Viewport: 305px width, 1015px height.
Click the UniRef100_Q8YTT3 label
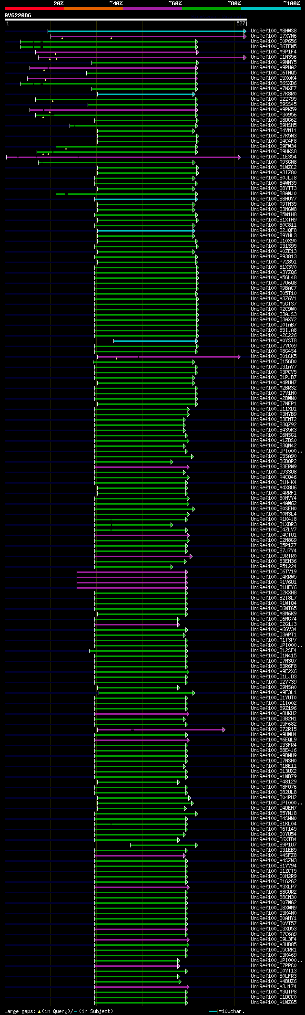point(274,189)
